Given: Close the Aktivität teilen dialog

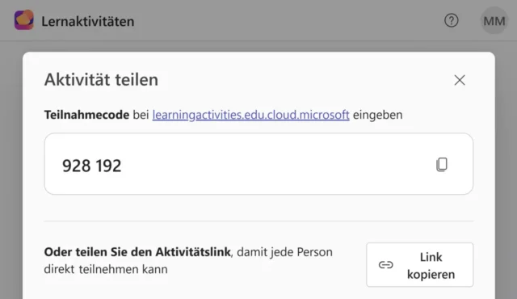Looking at the screenshot, I should click(x=460, y=80).
